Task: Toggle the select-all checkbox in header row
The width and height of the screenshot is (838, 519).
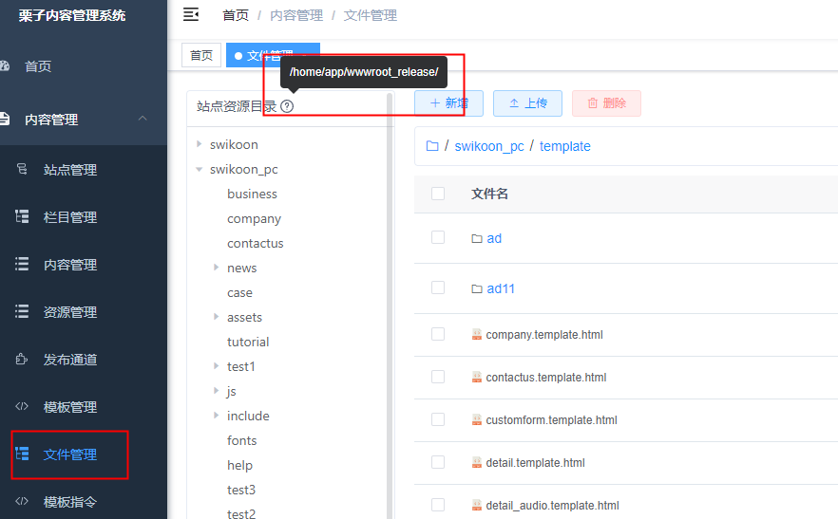Action: tap(438, 194)
